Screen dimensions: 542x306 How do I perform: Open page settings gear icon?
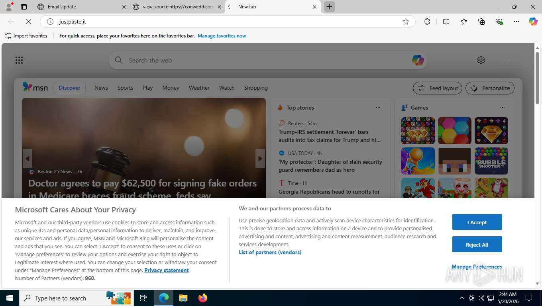coord(481,60)
